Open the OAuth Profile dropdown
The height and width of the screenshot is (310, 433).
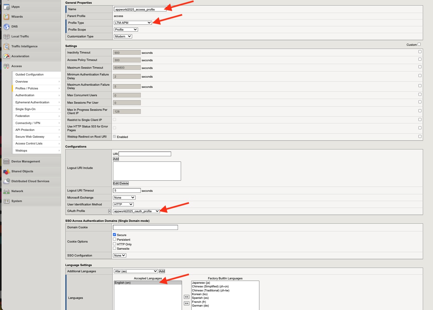pyautogui.click(x=136, y=211)
